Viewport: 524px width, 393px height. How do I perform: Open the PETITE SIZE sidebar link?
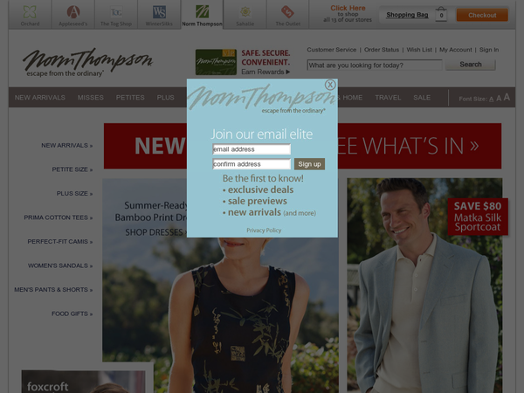pyautogui.click(x=72, y=169)
